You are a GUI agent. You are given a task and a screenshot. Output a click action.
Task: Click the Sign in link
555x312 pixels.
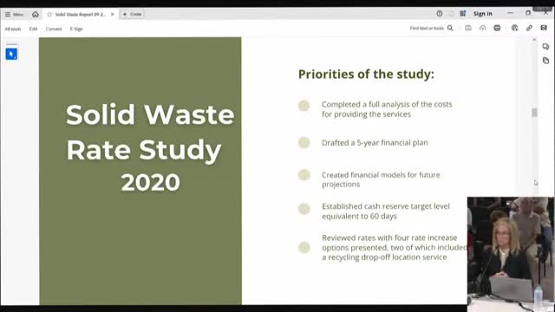click(483, 14)
